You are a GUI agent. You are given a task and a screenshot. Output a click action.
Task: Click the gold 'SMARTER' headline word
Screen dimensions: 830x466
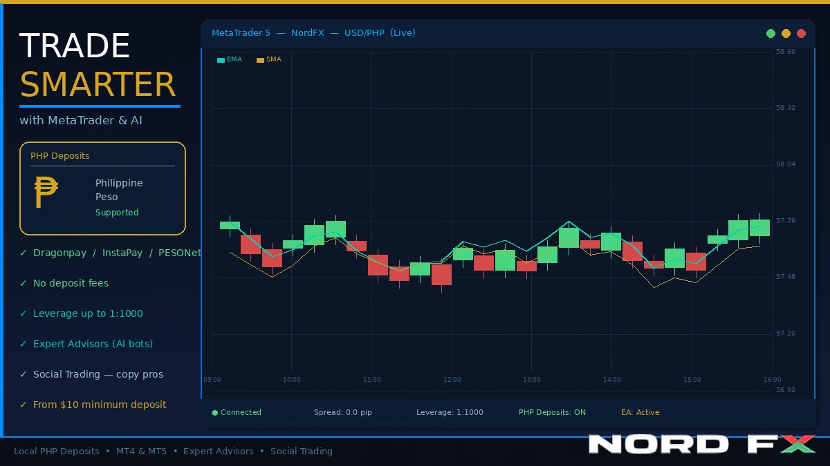point(98,85)
